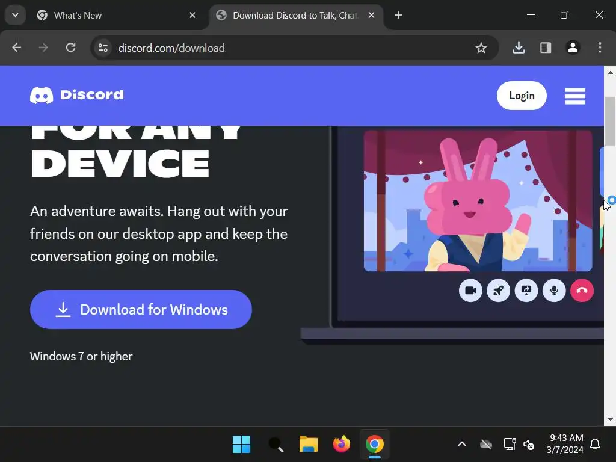Viewport: 616px width, 462px height.
Task: Click the Login button
Action: [522, 96]
